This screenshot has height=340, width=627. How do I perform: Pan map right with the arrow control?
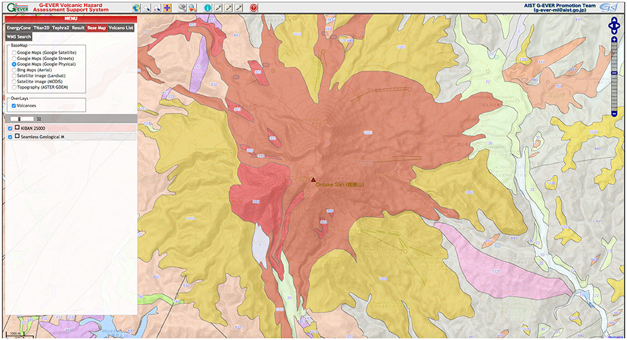tap(618, 26)
